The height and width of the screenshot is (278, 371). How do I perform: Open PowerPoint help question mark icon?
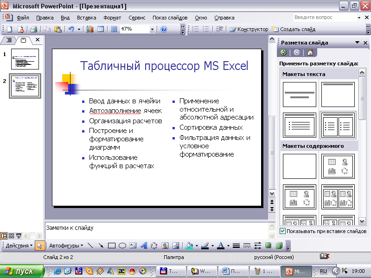coord(164,29)
